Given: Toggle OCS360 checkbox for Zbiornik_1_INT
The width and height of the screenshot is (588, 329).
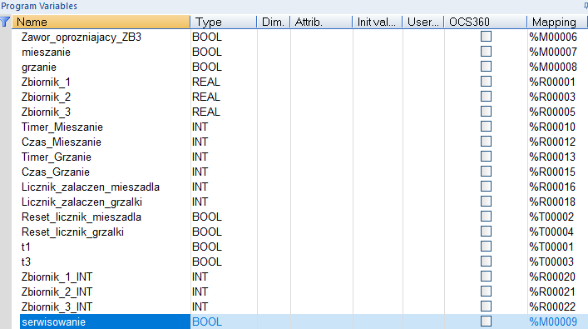Looking at the screenshot, I should point(486,277).
